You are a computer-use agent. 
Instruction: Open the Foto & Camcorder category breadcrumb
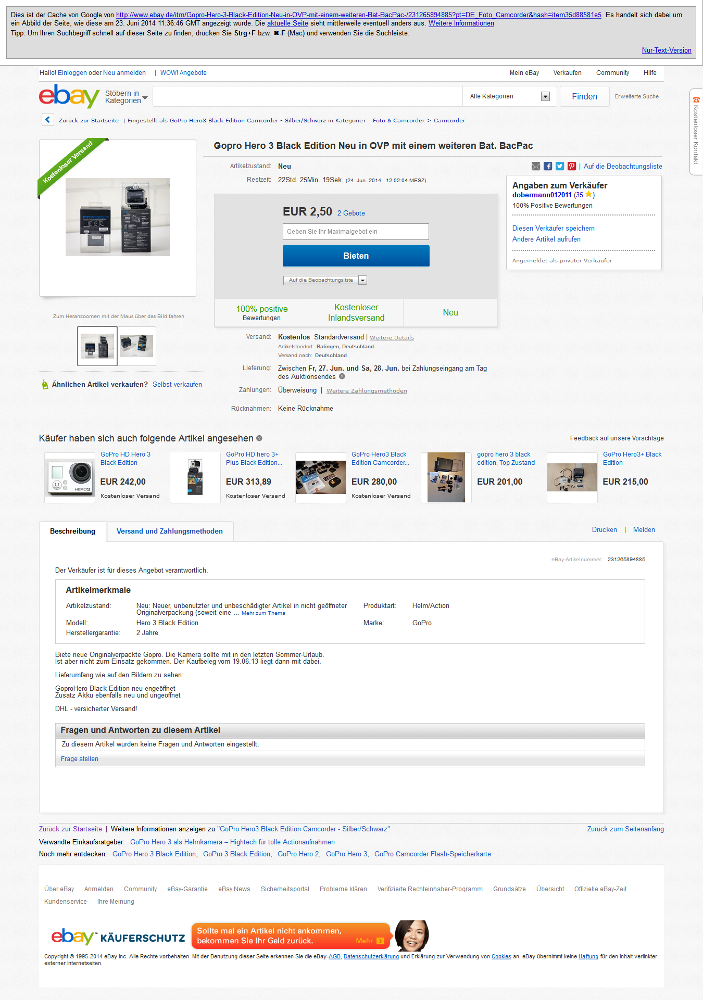pos(398,120)
